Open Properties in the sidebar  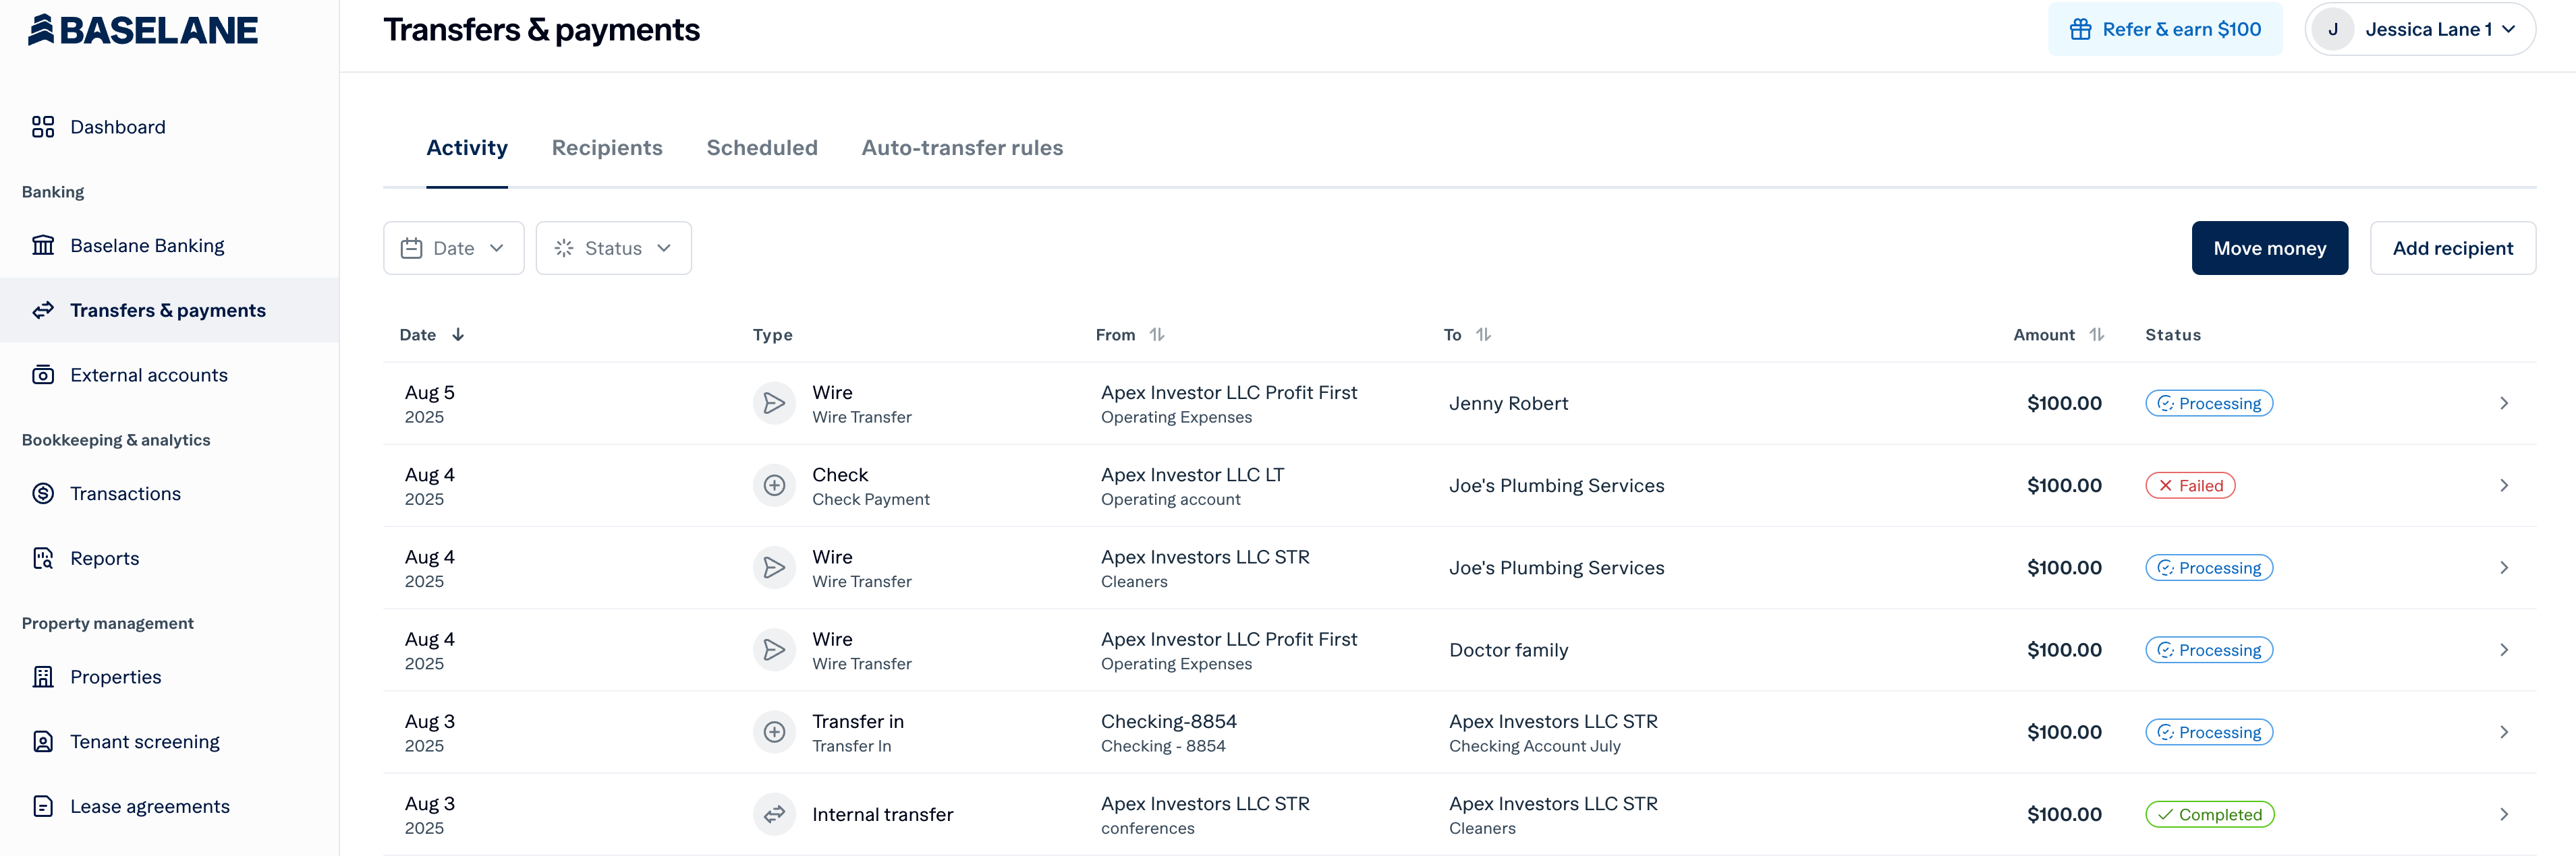coord(169,677)
